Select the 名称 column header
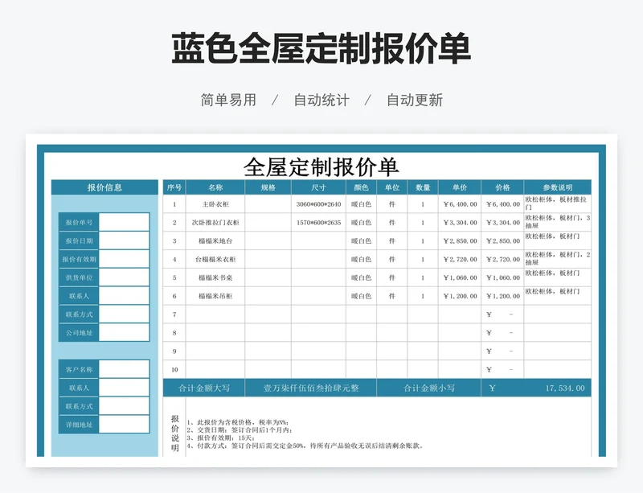The height and width of the screenshot is (493, 643). pyautogui.click(x=215, y=187)
